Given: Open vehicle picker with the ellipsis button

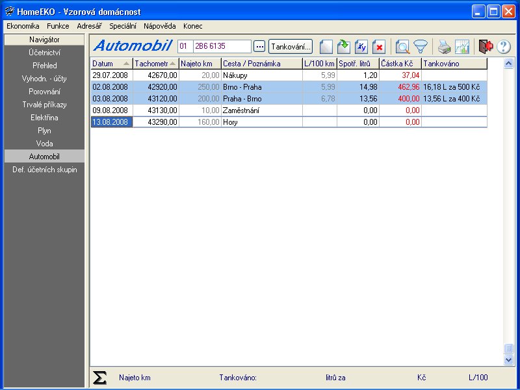Looking at the screenshot, I should click(x=259, y=47).
